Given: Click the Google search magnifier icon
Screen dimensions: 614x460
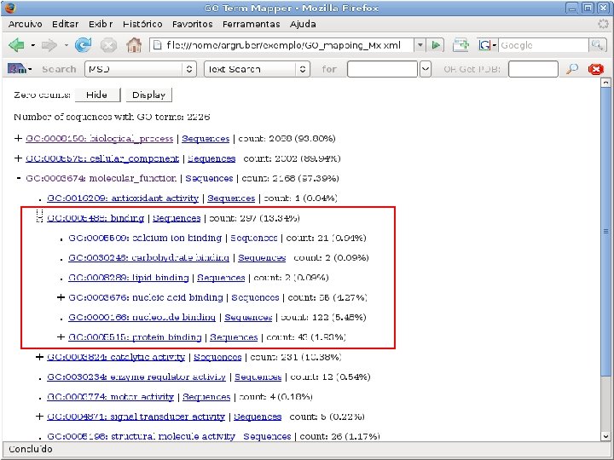Looking at the screenshot, I should click(597, 45).
